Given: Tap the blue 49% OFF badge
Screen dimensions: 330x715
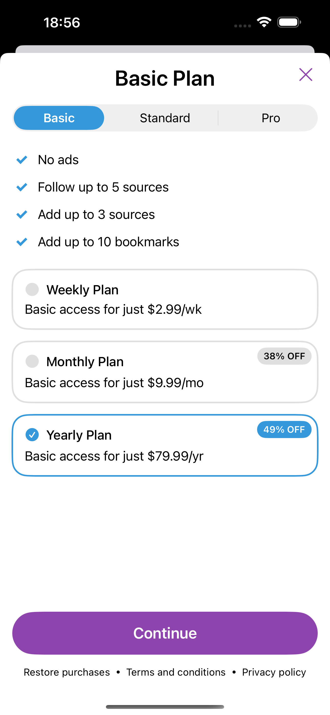Looking at the screenshot, I should point(284,429).
